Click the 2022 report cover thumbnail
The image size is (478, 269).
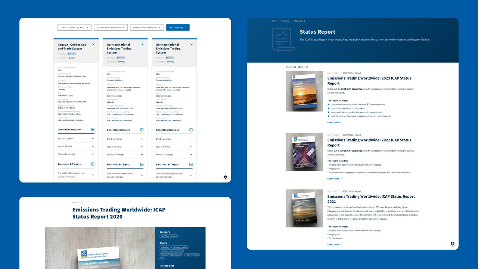click(x=304, y=152)
